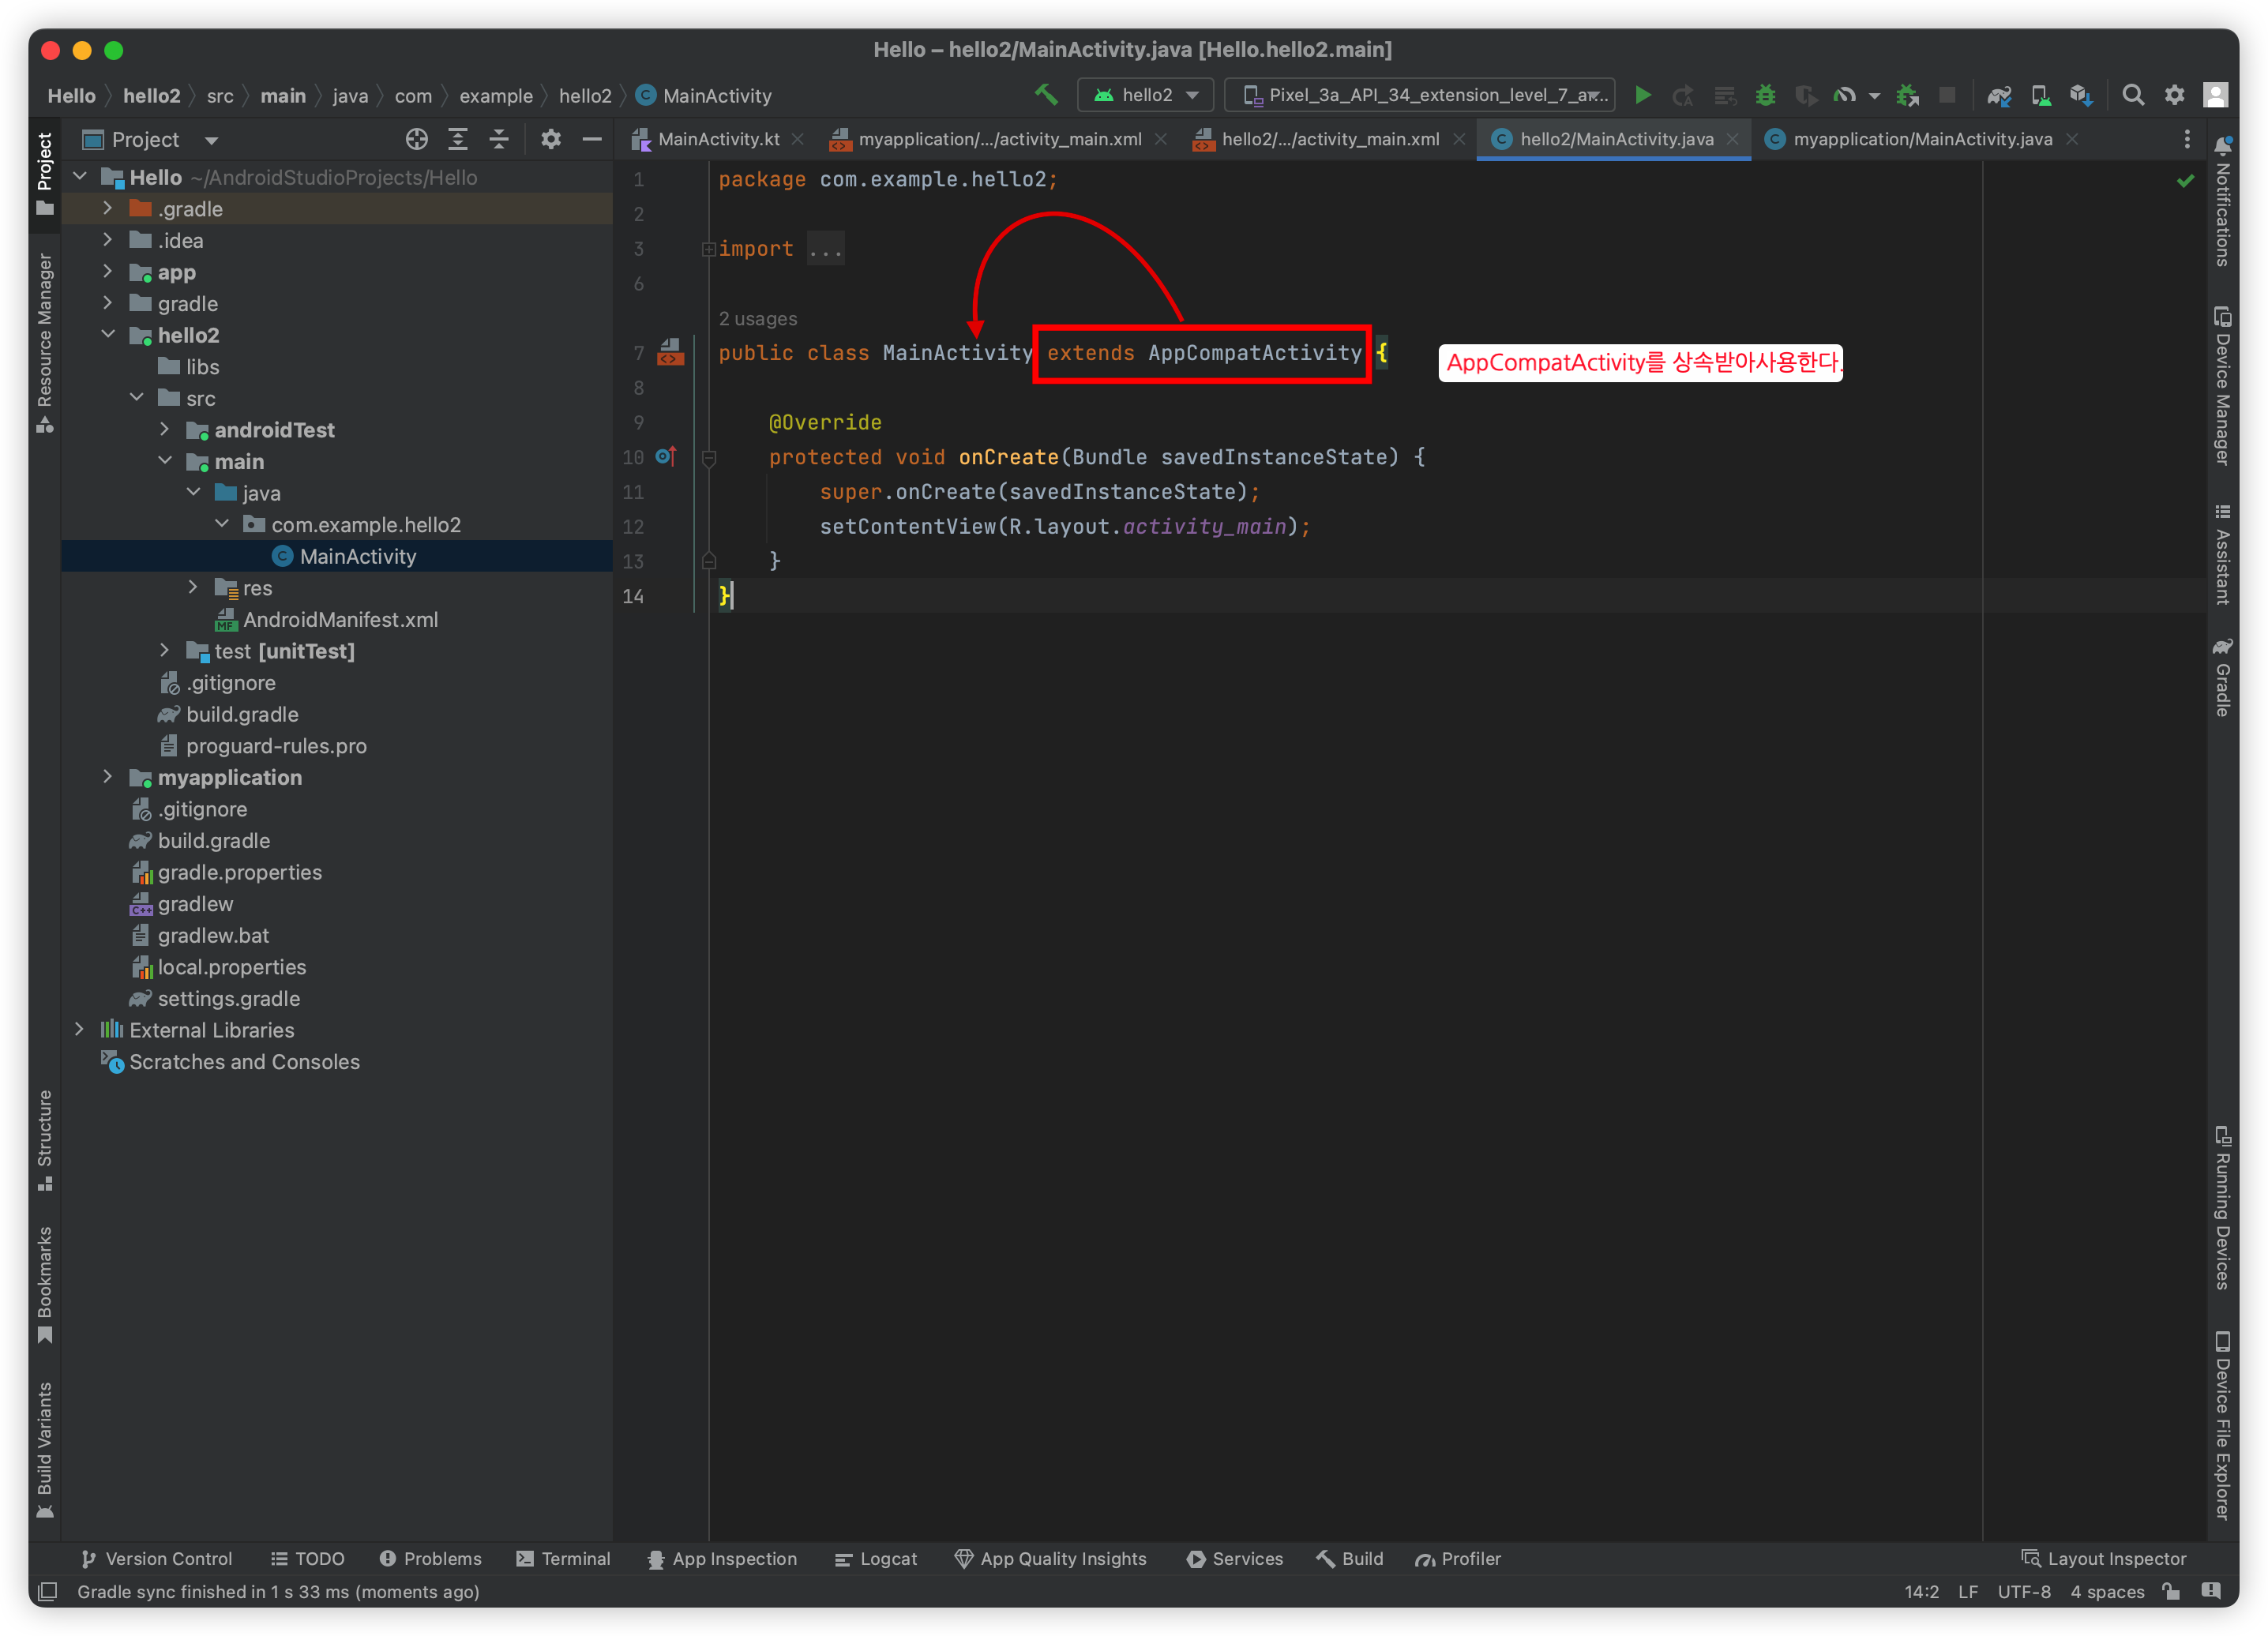Click the Run app play button
The image size is (2268, 1636).
pos(1642,95)
